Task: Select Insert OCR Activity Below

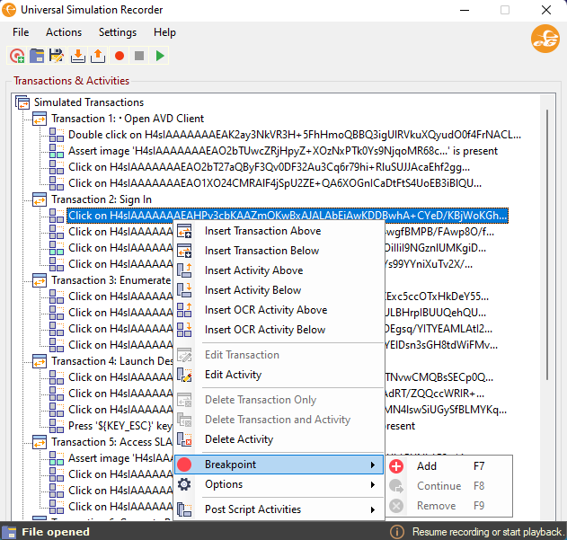Action: [265, 330]
